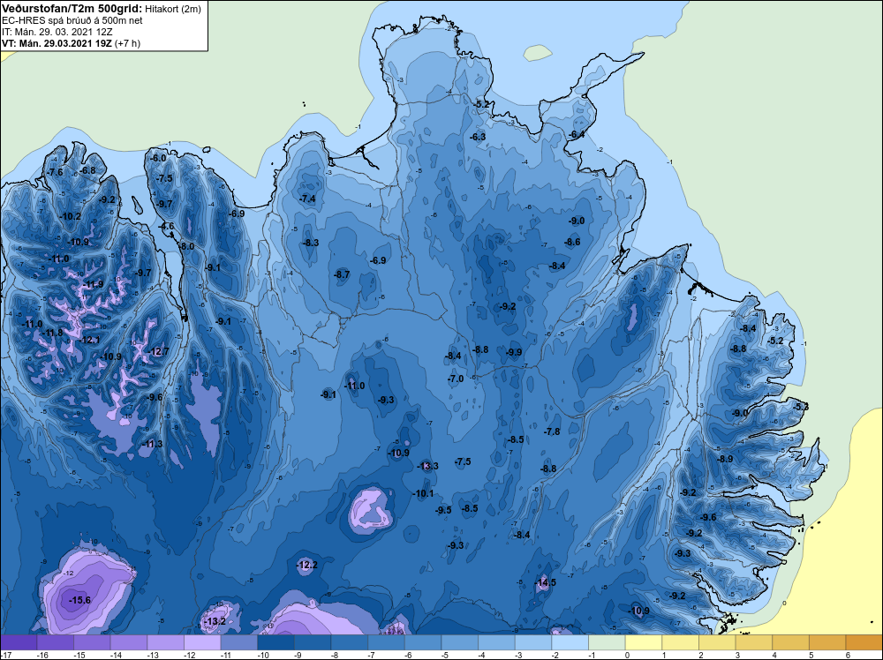Click the -11.3 temperature value
The height and width of the screenshot is (660, 883).
point(152,444)
